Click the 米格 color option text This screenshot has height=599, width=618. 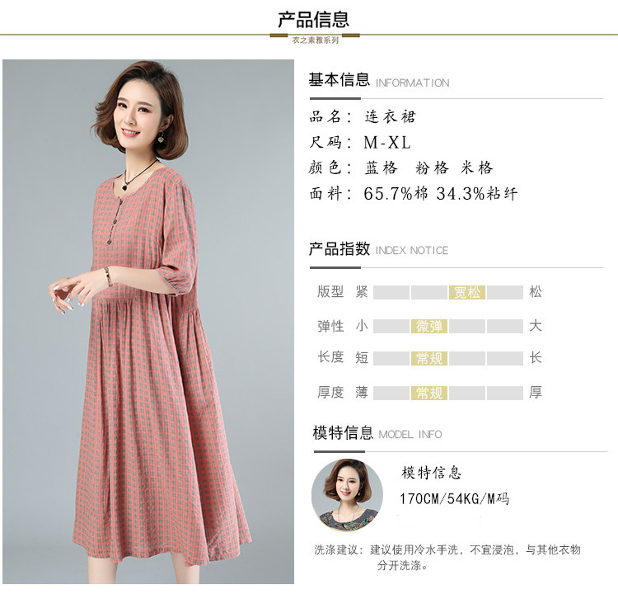click(x=477, y=168)
